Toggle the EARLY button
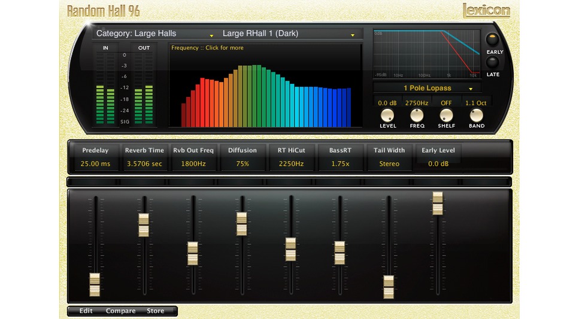Viewport: 579px width, 319px height. (x=492, y=39)
